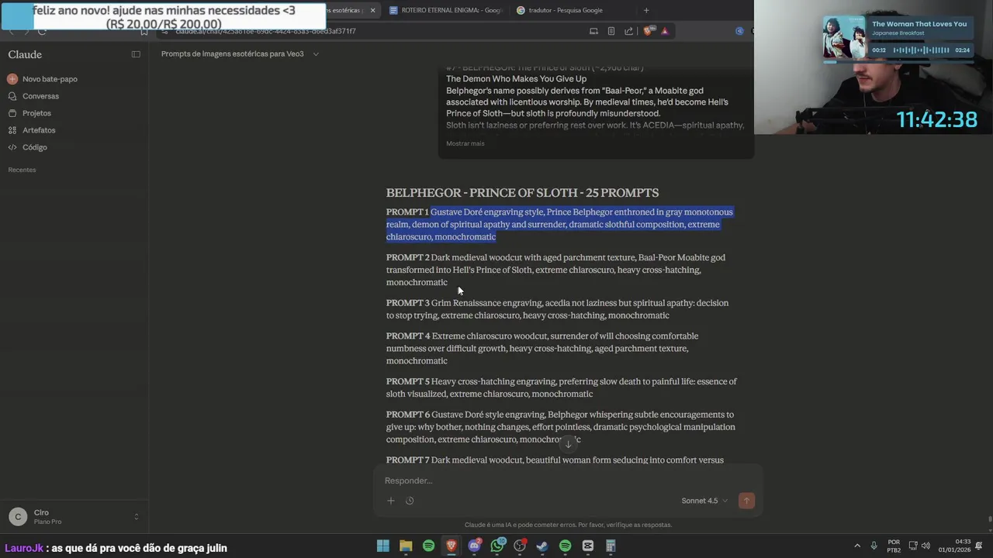Open Brave browser from the taskbar
Image resolution: width=993 pixels, height=558 pixels.
point(452,546)
